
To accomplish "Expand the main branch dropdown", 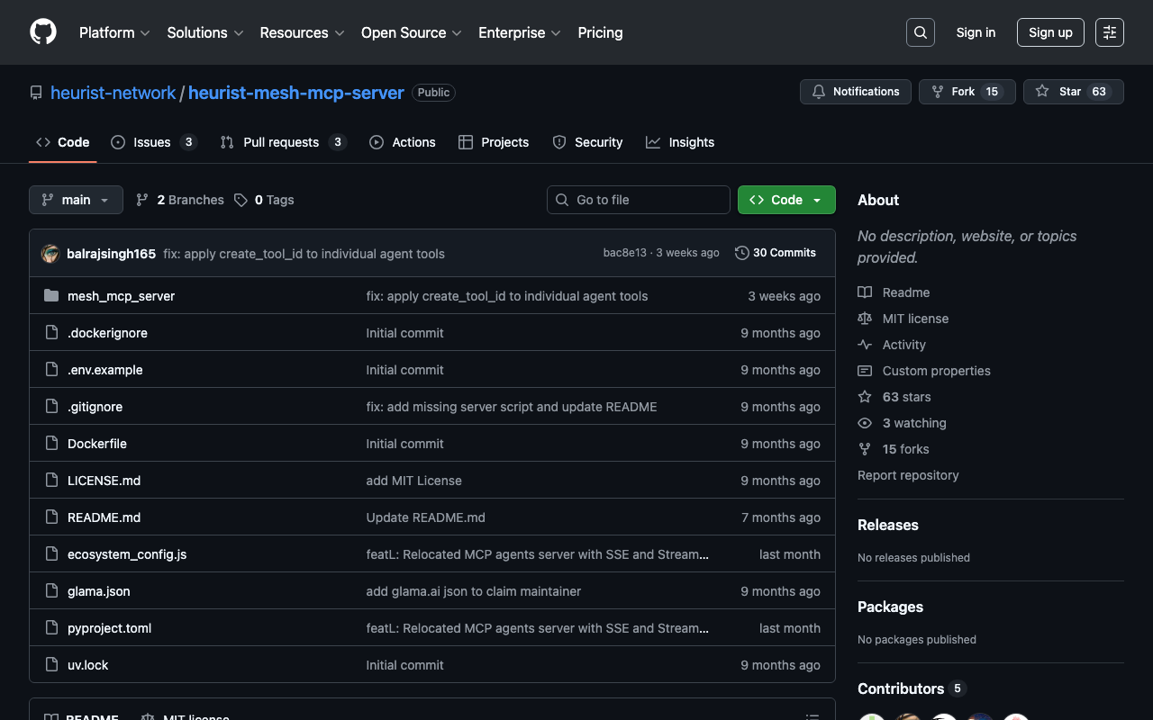I will [x=76, y=200].
